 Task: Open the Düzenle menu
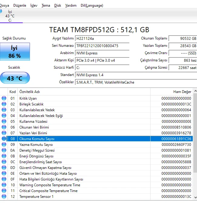click(x=20, y=5)
